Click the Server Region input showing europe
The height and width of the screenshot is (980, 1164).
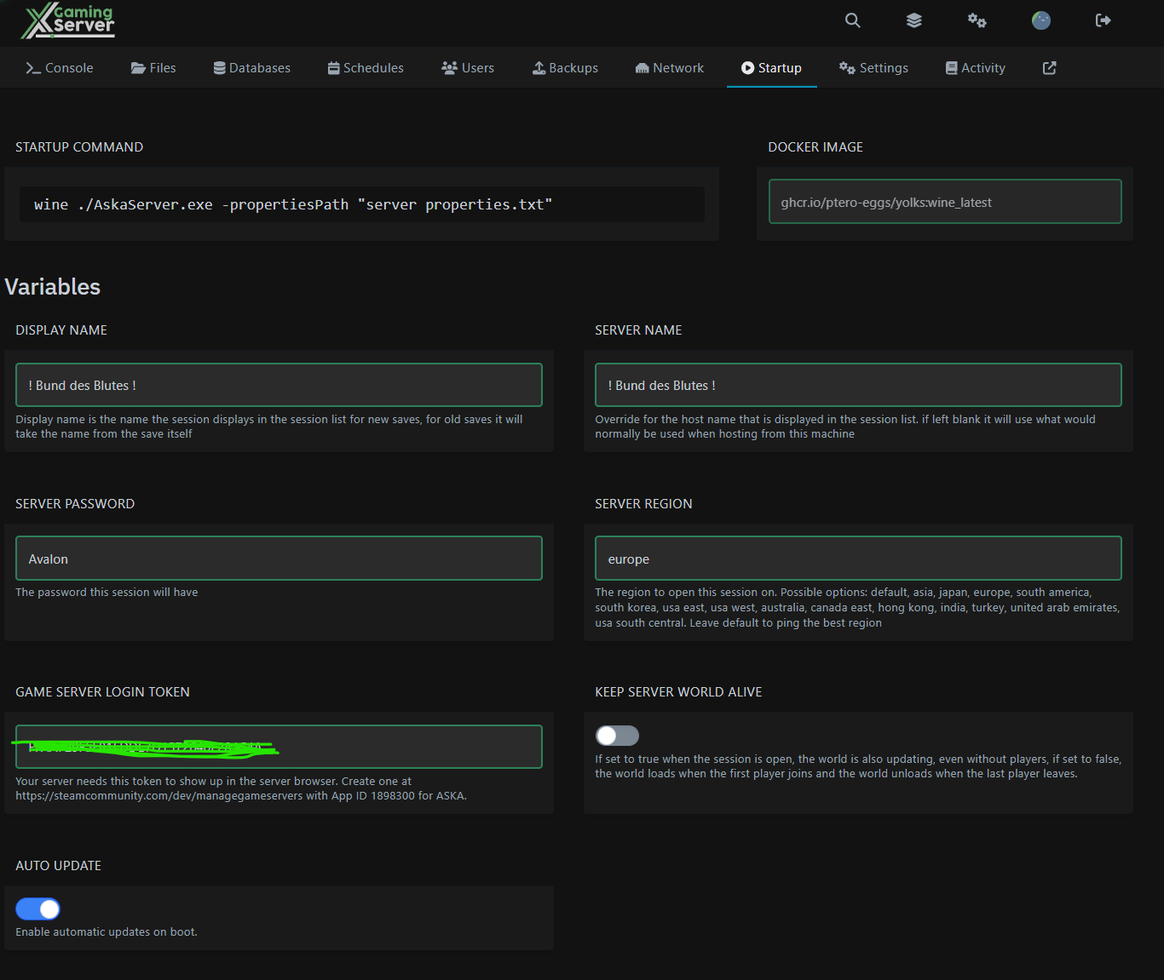[x=857, y=558]
